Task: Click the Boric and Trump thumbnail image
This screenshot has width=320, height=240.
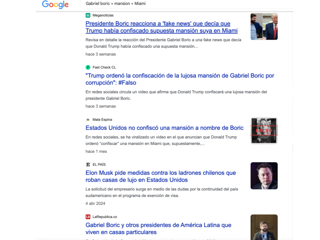Action: click(264, 27)
